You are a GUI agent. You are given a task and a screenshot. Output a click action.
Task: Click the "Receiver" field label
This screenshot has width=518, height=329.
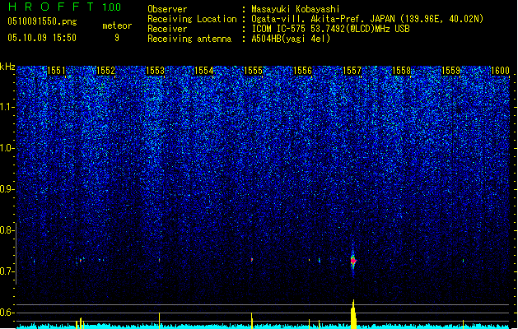[x=167, y=29]
